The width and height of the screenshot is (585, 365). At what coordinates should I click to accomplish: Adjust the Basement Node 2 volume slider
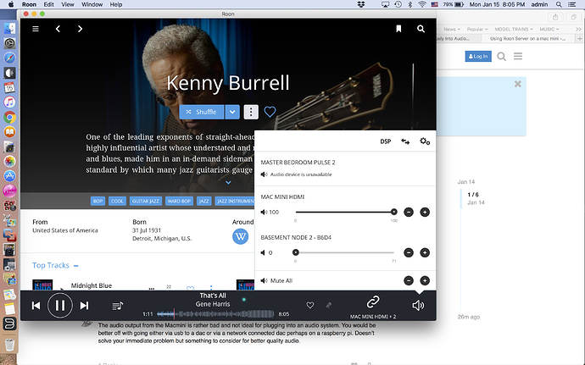(345, 252)
